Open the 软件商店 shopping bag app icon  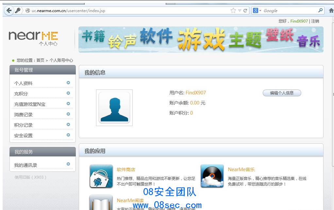click(x=101, y=176)
